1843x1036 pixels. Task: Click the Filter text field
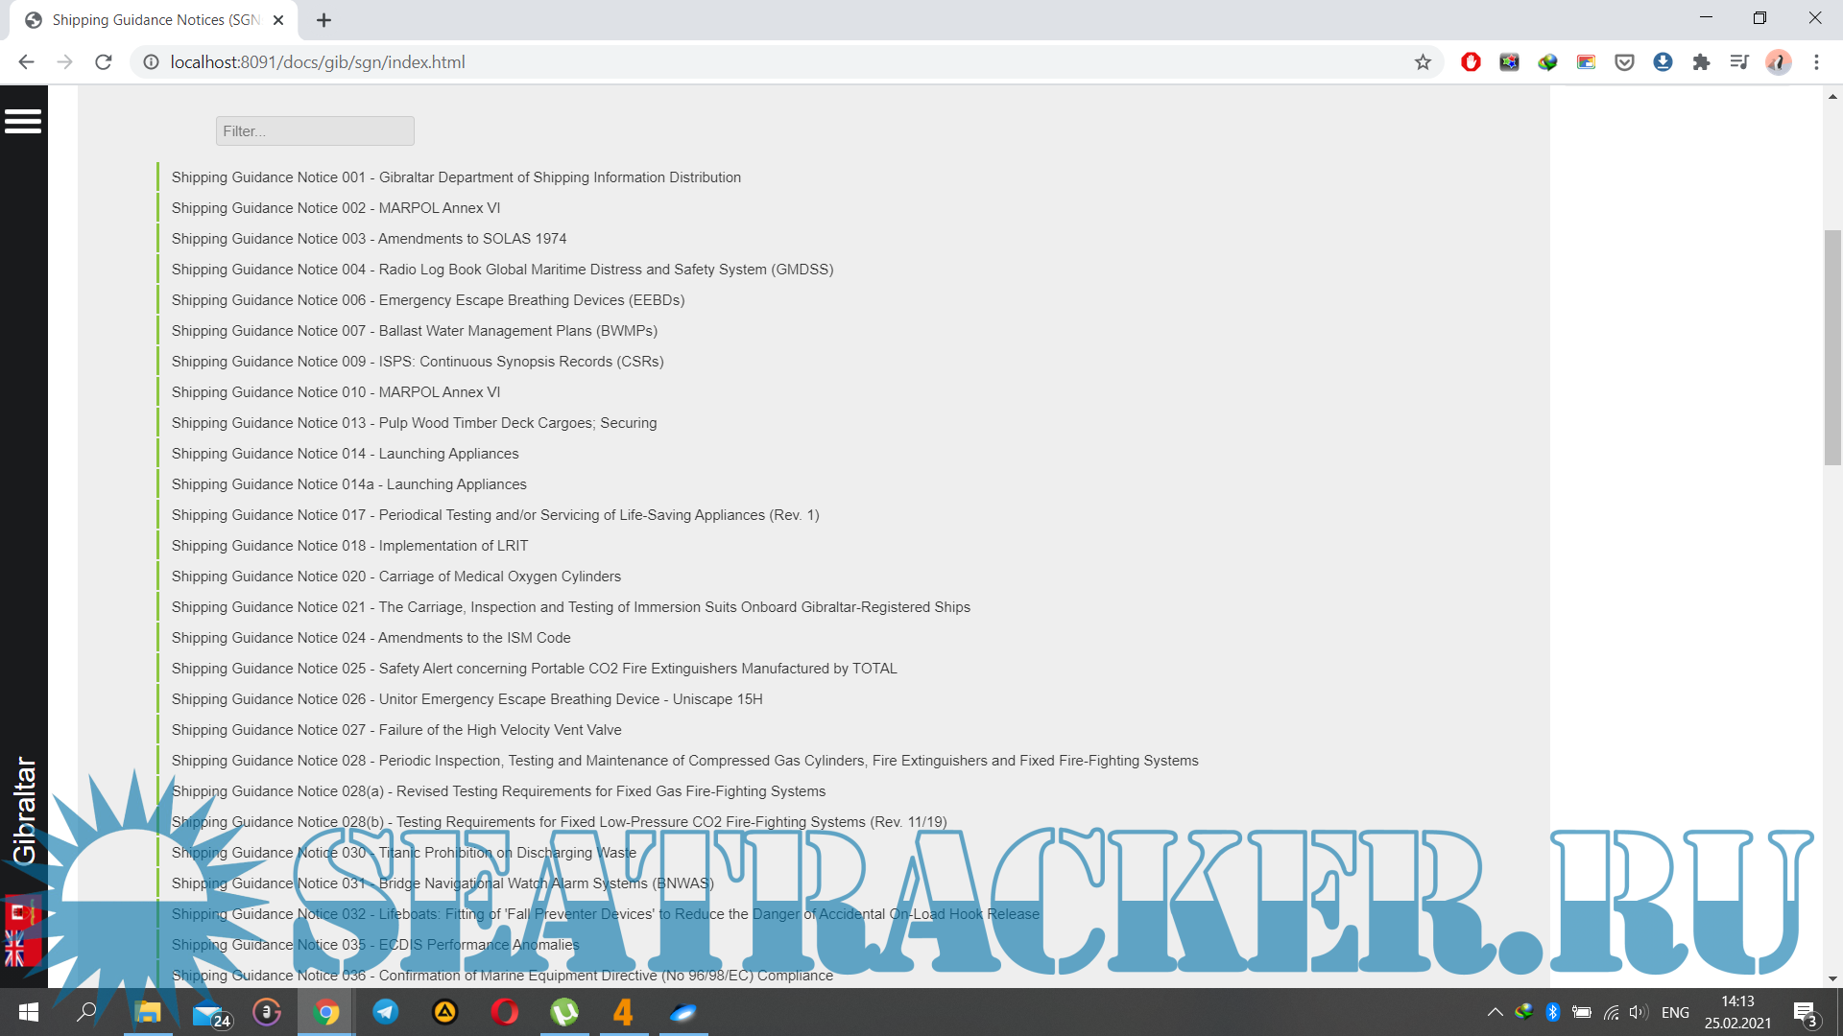pos(315,131)
